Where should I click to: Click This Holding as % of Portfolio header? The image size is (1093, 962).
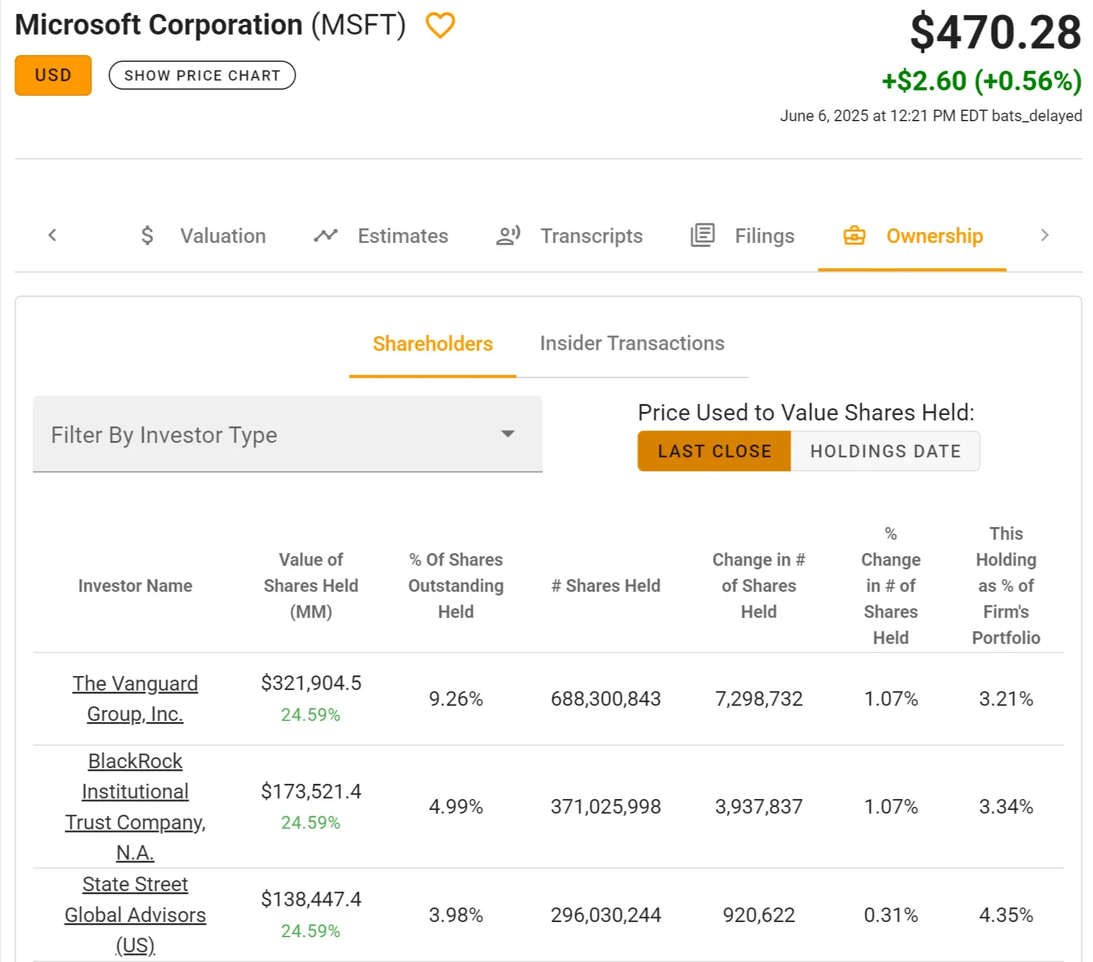pyautogui.click(x=1006, y=586)
